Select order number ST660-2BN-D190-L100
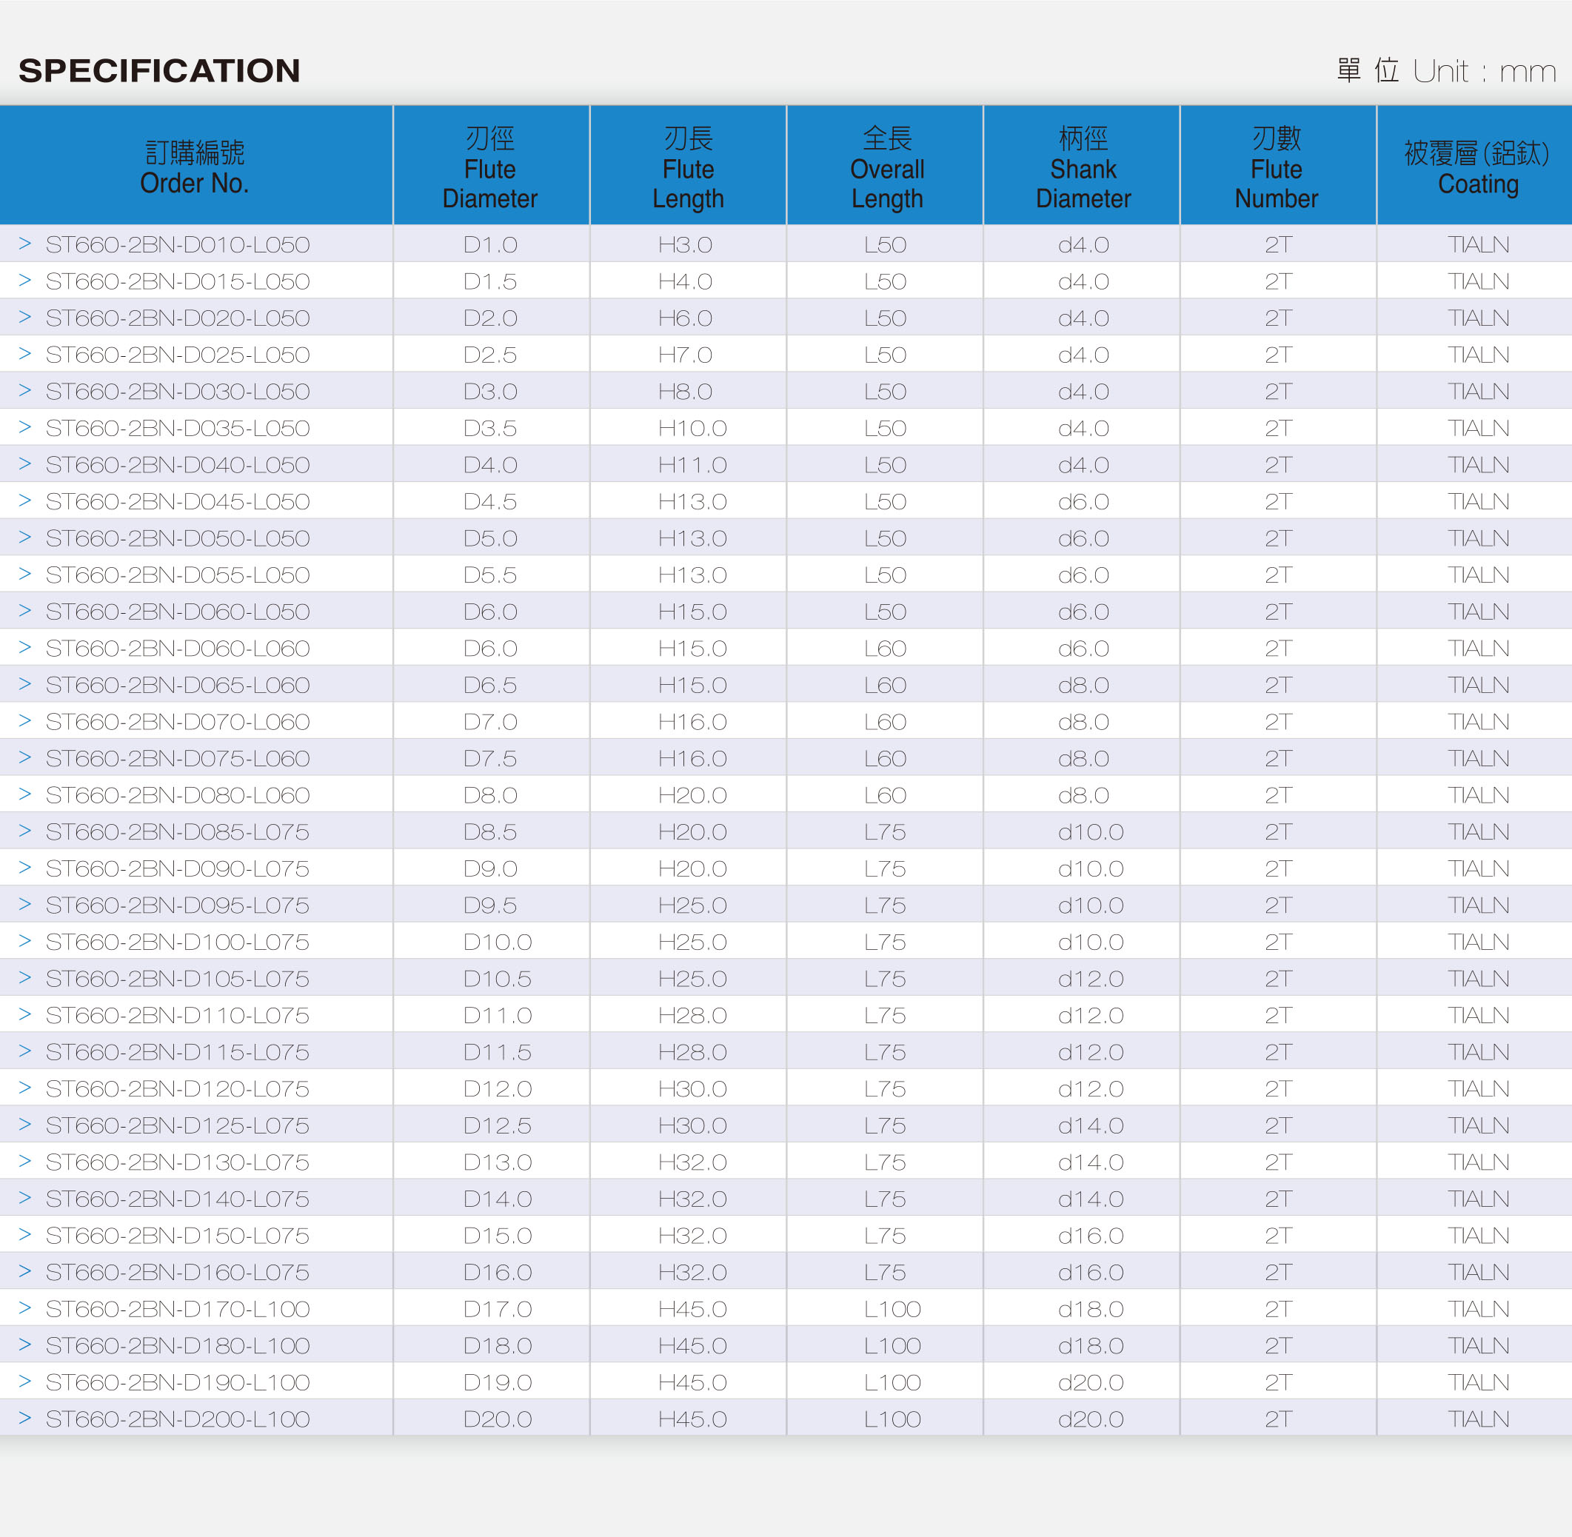The width and height of the screenshot is (1572, 1537). click(x=178, y=1382)
